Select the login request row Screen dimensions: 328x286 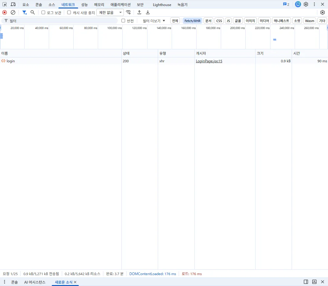164,61
